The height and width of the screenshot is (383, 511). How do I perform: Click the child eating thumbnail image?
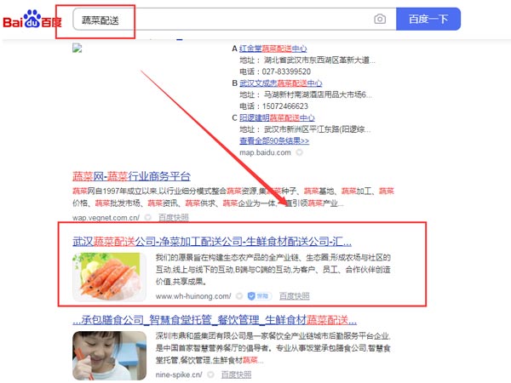110,356
